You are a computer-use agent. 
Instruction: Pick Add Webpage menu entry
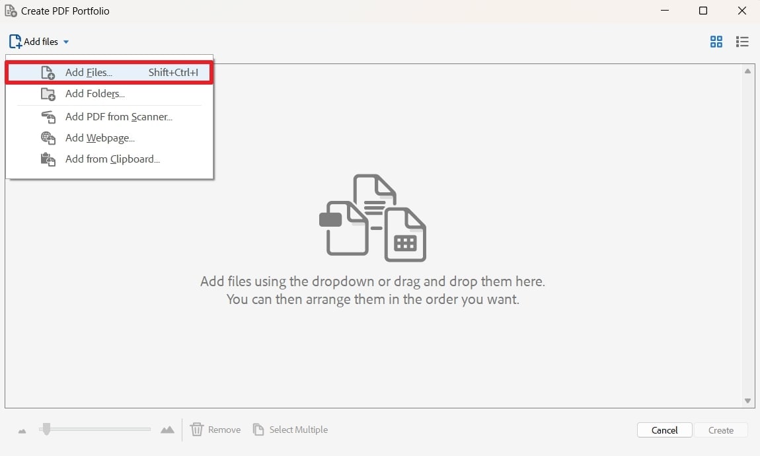tap(110, 138)
